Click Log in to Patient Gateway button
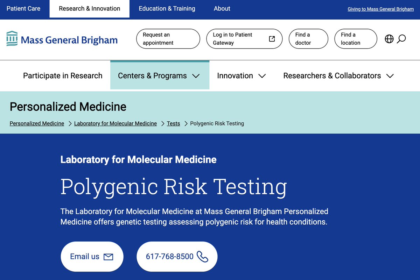 click(244, 39)
